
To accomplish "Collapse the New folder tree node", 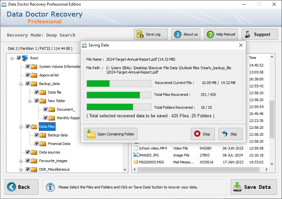I will (x=30, y=101).
